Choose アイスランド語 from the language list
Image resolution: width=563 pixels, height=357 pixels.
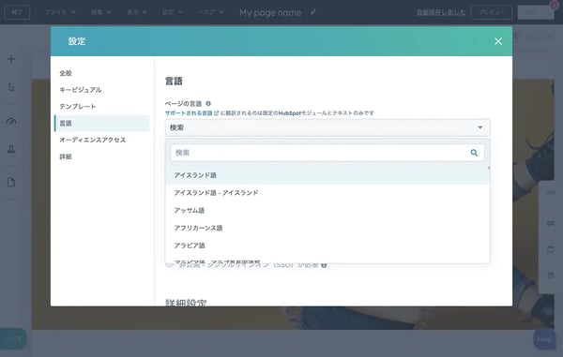click(327, 175)
